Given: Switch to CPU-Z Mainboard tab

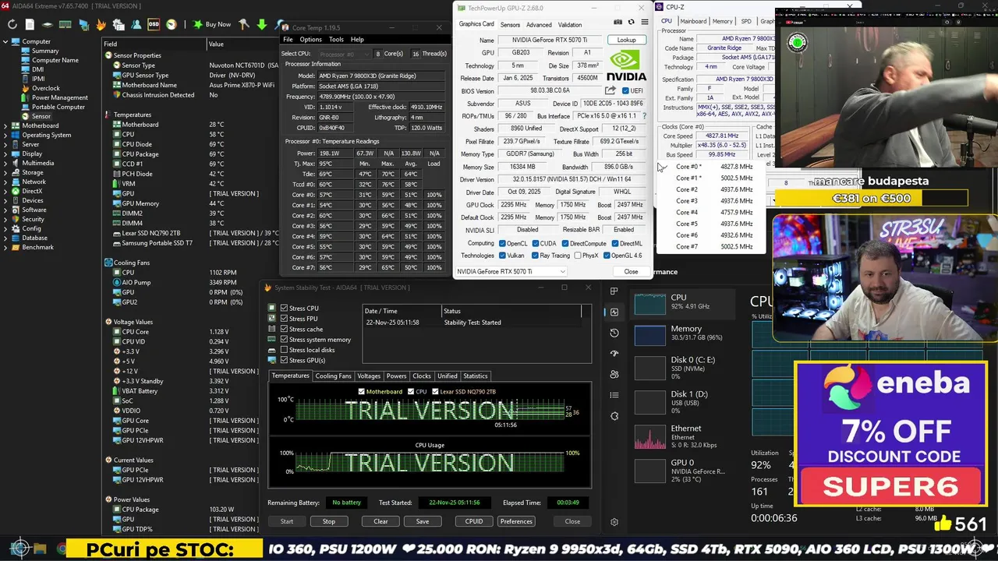Looking at the screenshot, I should (x=692, y=21).
